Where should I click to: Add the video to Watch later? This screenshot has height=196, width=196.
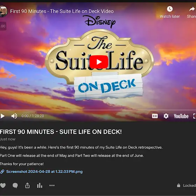pos(170,12)
